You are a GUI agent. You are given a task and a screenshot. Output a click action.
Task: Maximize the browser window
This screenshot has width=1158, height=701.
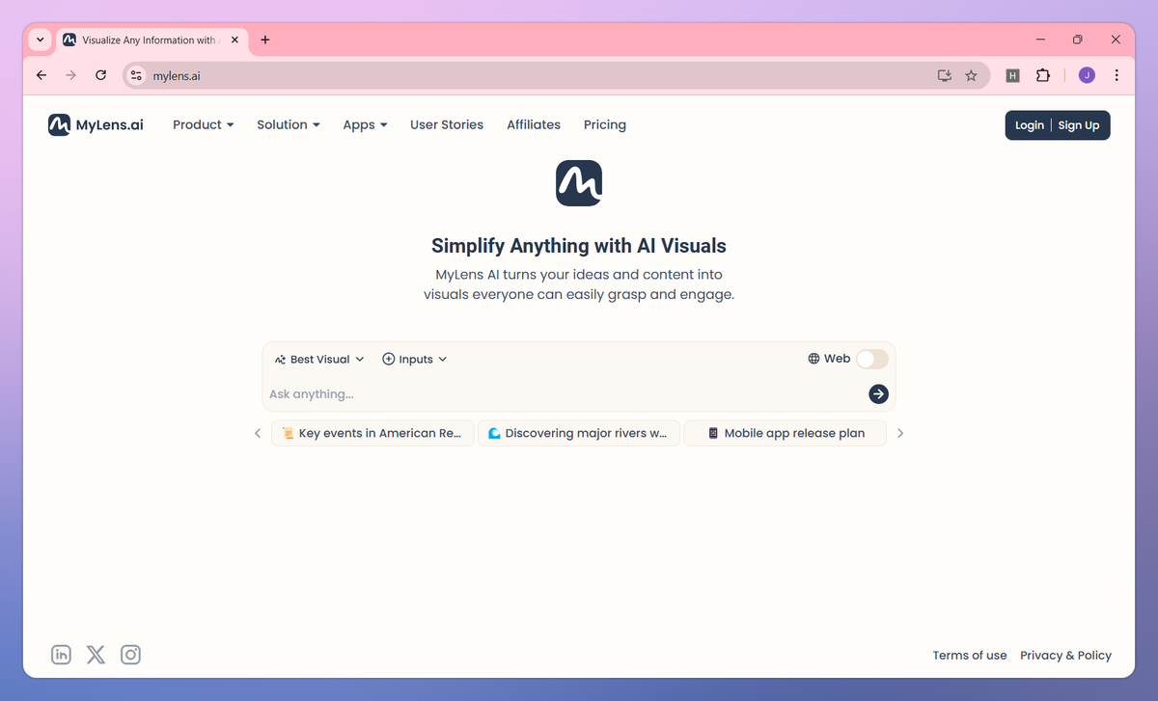click(x=1078, y=40)
